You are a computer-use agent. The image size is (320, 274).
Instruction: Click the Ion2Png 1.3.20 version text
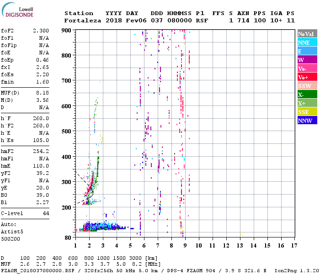(x=297, y=270)
